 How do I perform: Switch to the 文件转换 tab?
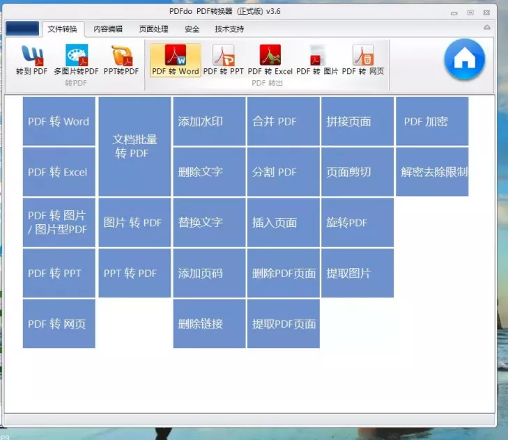tap(63, 29)
